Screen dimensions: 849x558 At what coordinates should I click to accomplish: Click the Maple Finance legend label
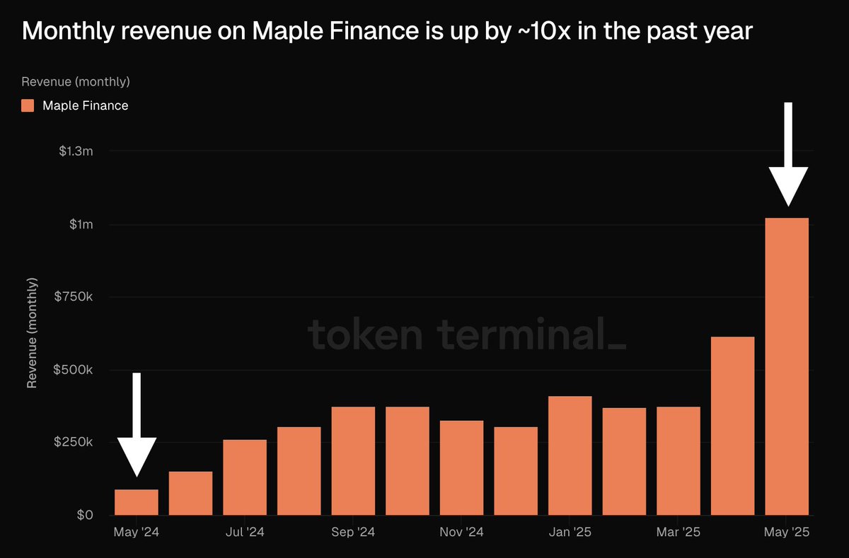pyautogui.click(x=86, y=105)
